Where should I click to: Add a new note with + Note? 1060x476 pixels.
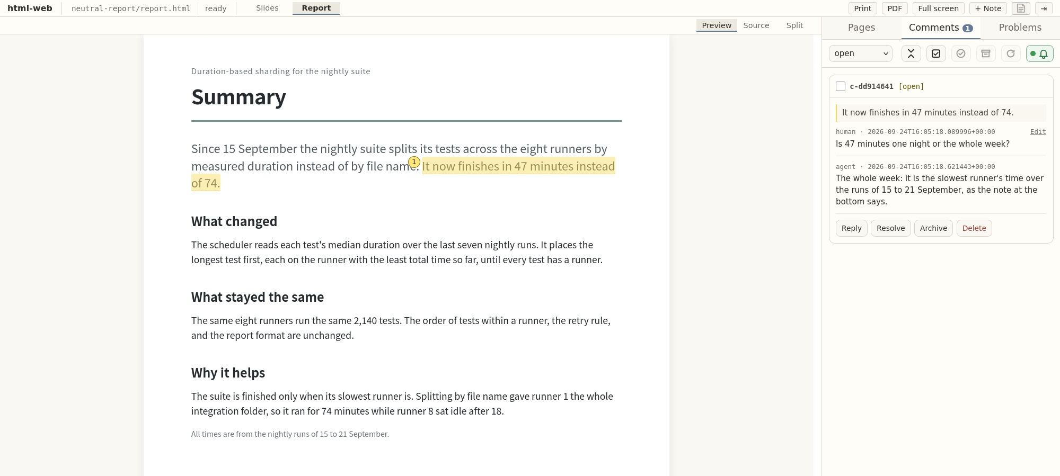pyautogui.click(x=988, y=8)
